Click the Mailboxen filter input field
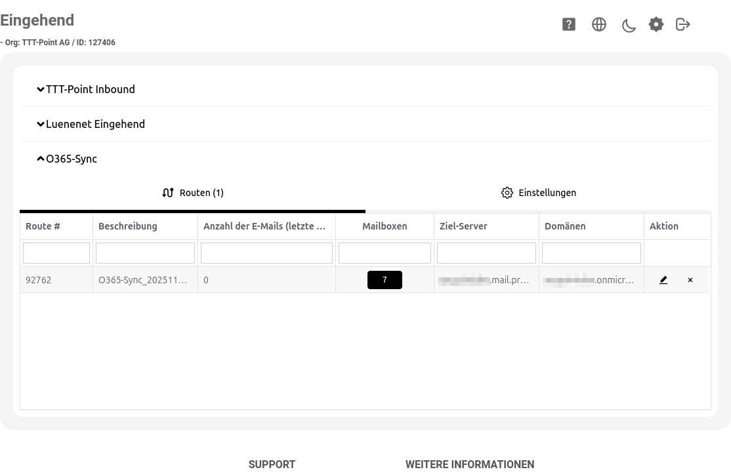 pyautogui.click(x=385, y=253)
